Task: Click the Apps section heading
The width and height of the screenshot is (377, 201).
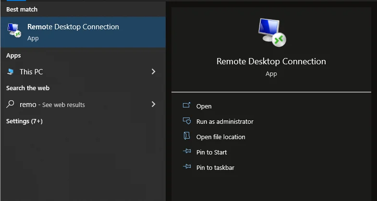Action: 13,56
